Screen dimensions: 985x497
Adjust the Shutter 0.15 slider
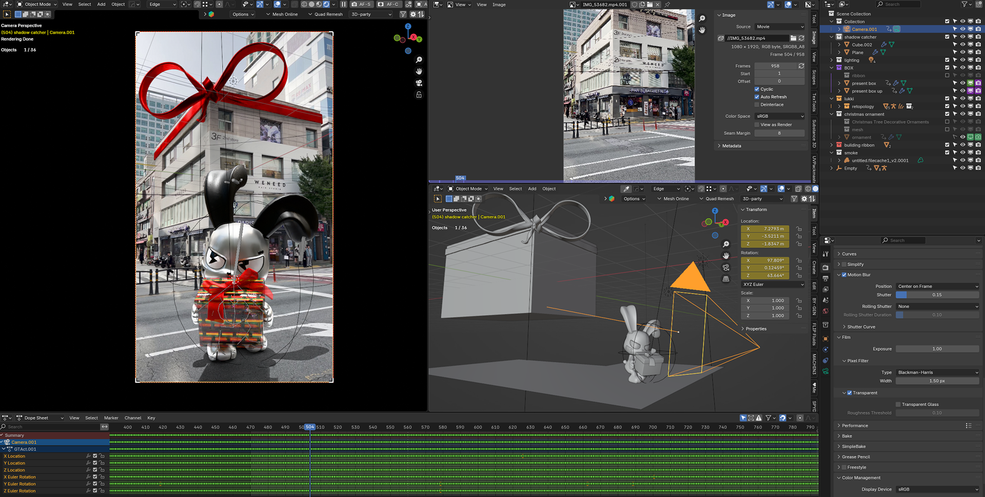pyautogui.click(x=938, y=295)
